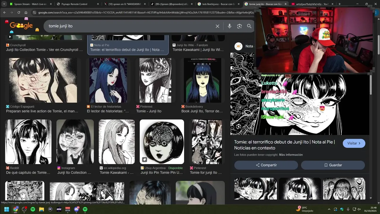Open Discord from the taskbar
Image resolution: width=380 pixels, height=214 pixels.
[x=76, y=209]
